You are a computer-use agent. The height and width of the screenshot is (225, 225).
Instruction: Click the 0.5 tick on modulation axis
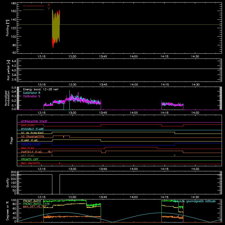pos(14,88)
